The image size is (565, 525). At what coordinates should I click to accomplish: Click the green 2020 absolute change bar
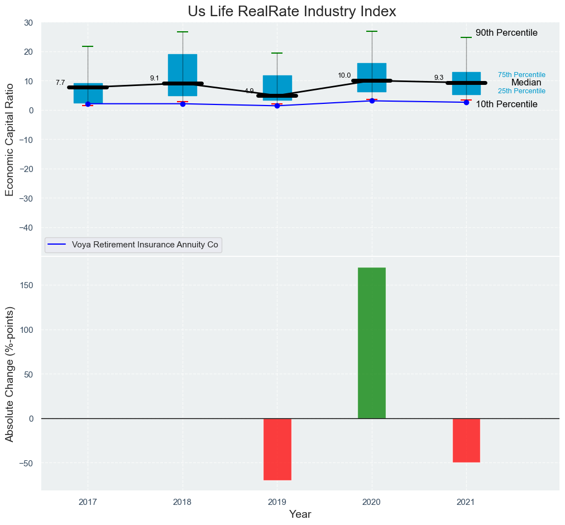[371, 343]
